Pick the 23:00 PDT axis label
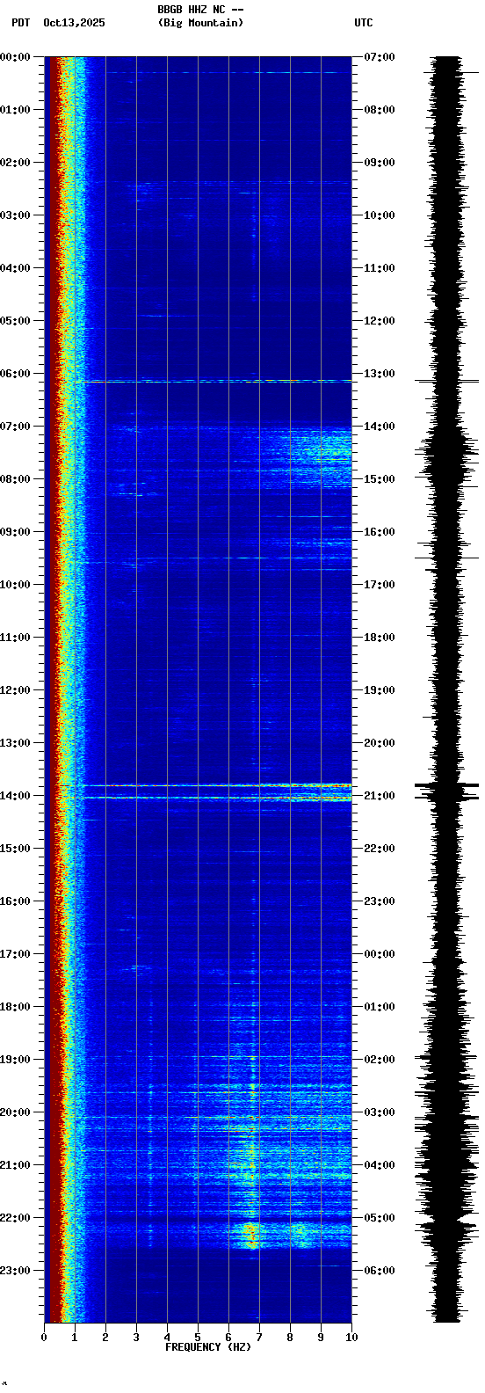485x1393 pixels. click(15, 1271)
